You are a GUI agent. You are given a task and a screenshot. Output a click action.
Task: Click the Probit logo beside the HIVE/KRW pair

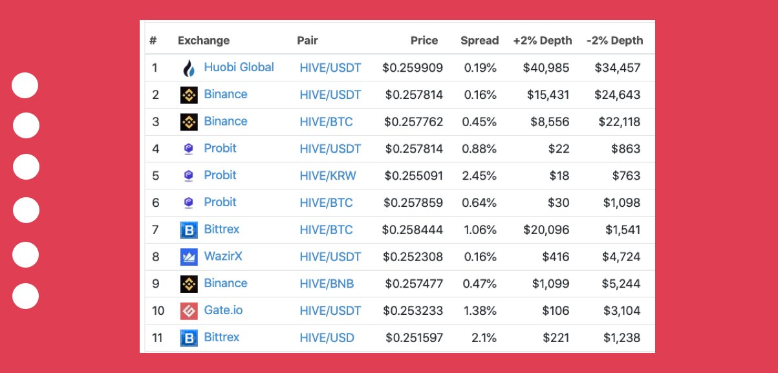tap(189, 176)
